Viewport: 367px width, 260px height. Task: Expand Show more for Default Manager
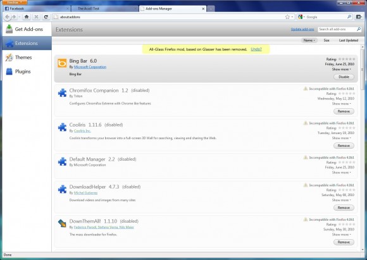pyautogui.click(x=341, y=173)
